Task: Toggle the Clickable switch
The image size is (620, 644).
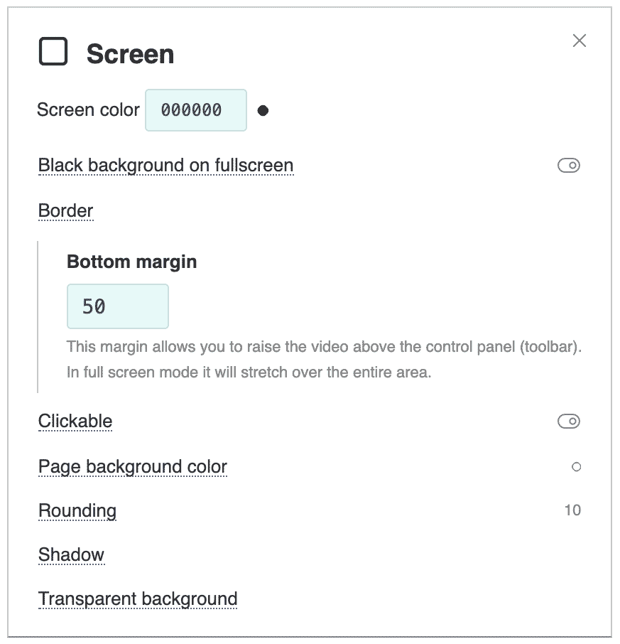Action: [x=568, y=422]
